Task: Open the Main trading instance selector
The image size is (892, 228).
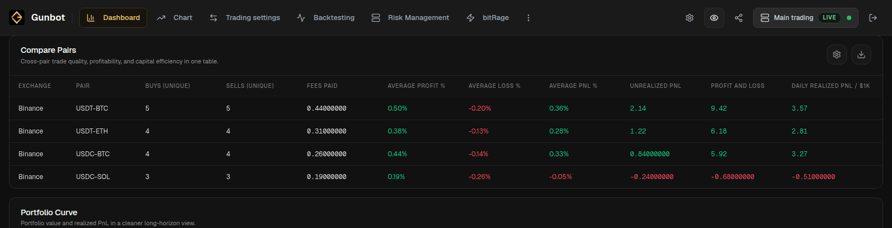Action: coord(806,18)
